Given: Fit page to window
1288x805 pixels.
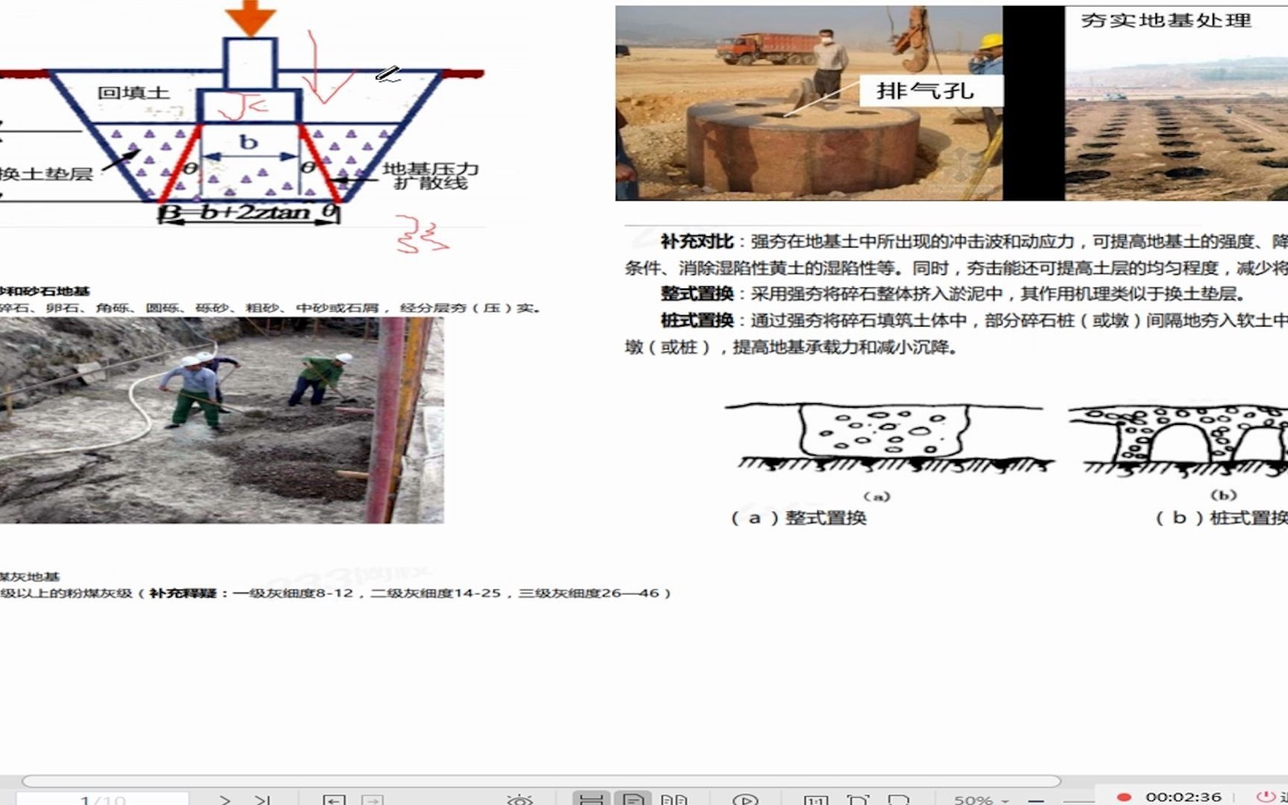Looking at the screenshot, I should [858, 800].
